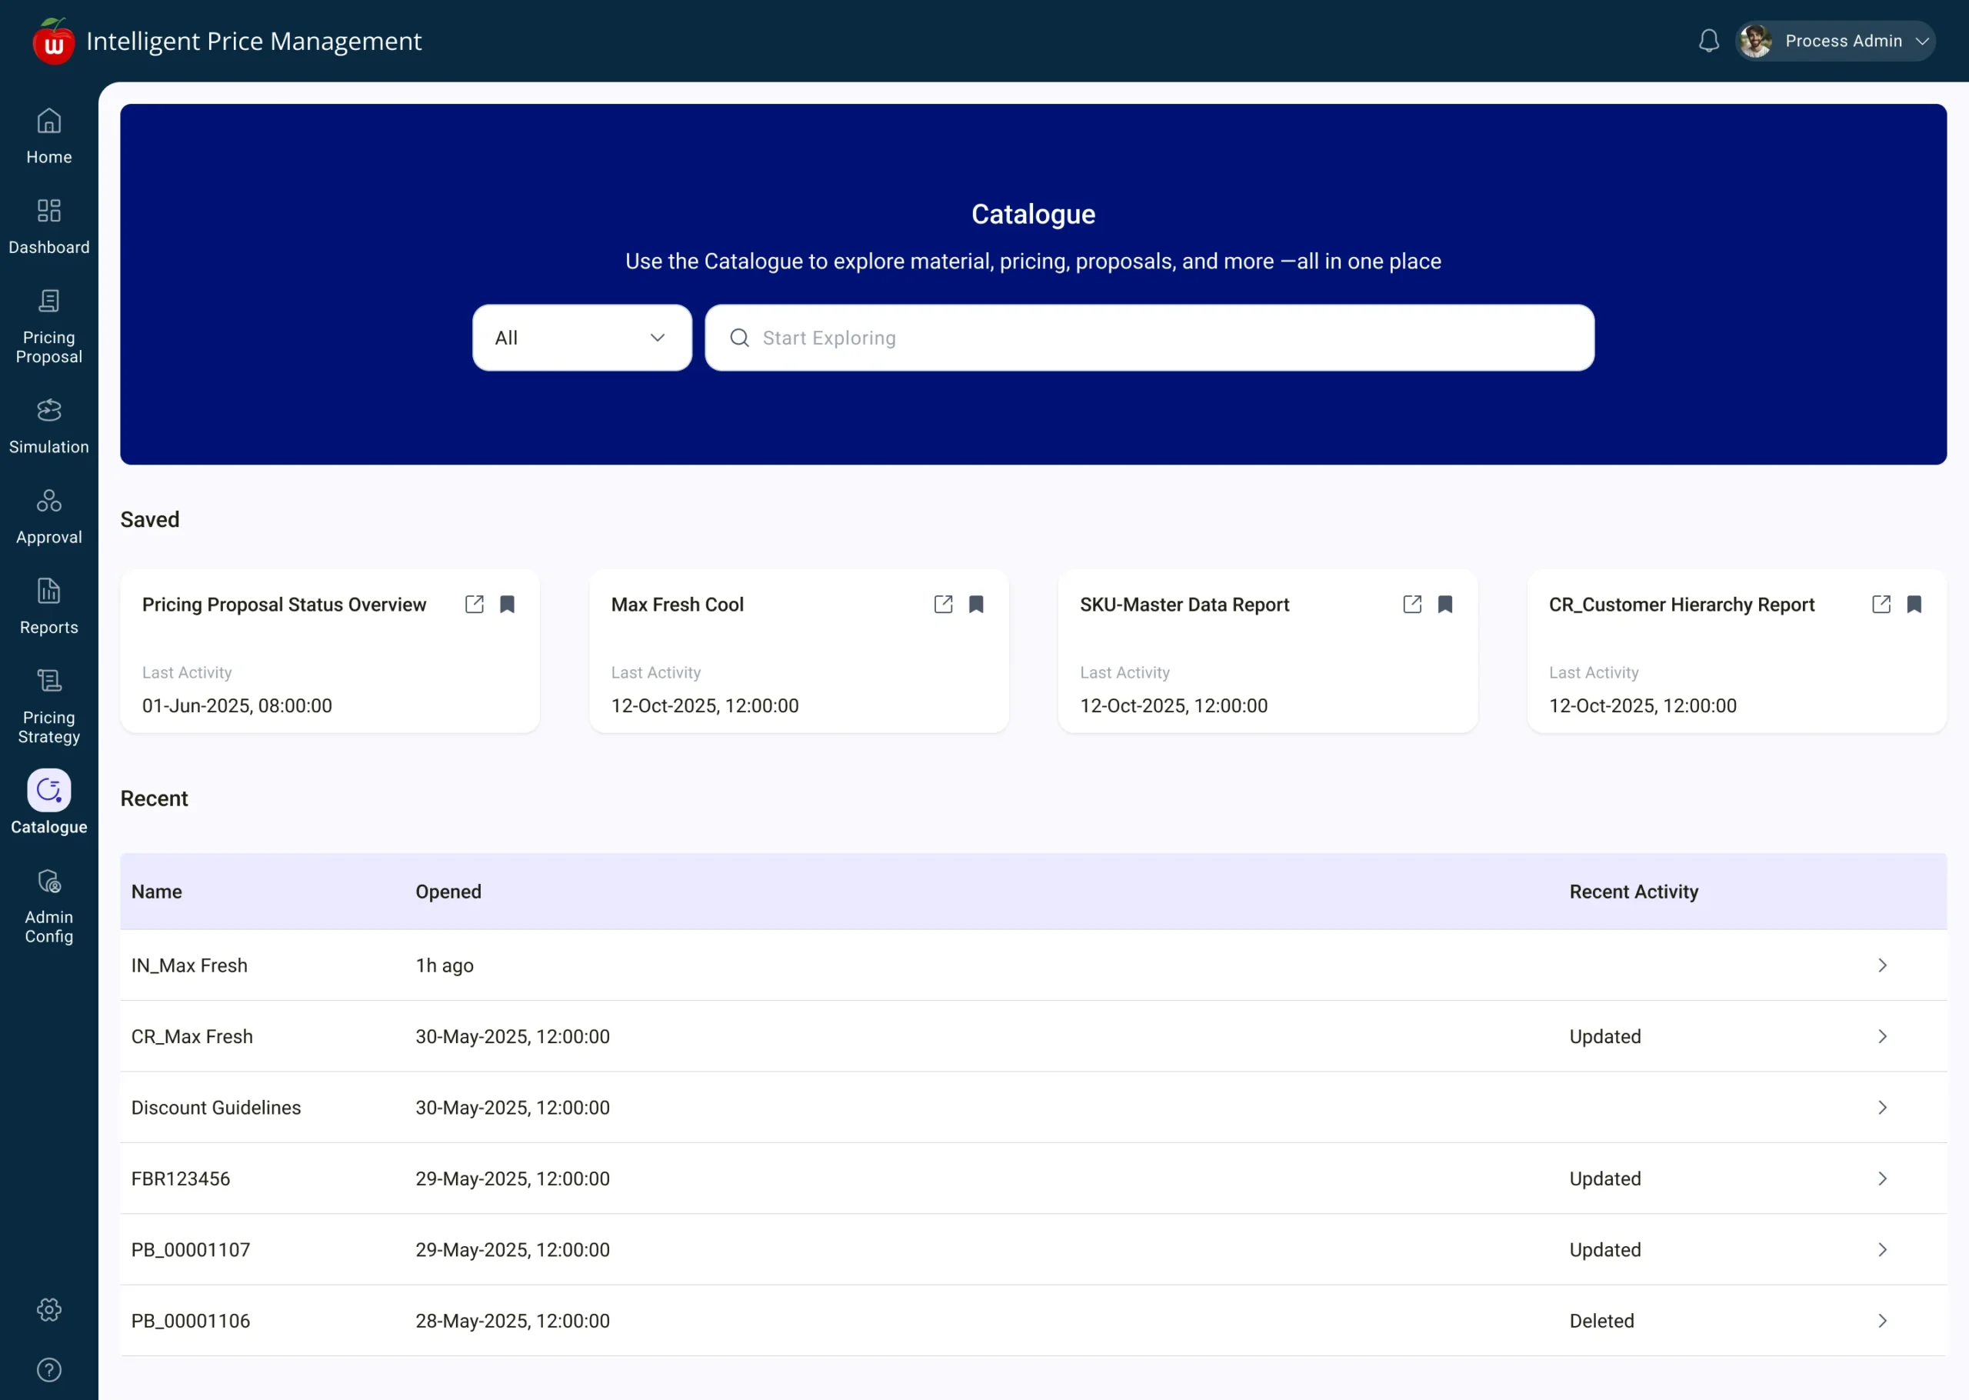
Task: Toggle the CR_Customer Hierarchy Report bookmark
Action: coord(1914,605)
